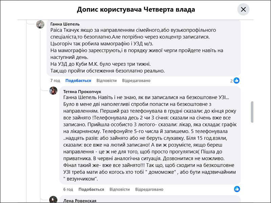The height and width of the screenshot is (203, 271).
Task: Open Ганна Шепель's profile picture
Action: [40, 24]
